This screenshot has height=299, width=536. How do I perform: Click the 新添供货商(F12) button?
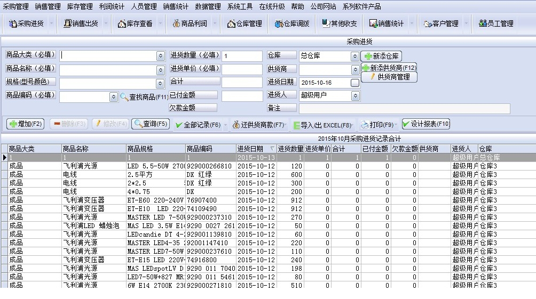click(389, 68)
